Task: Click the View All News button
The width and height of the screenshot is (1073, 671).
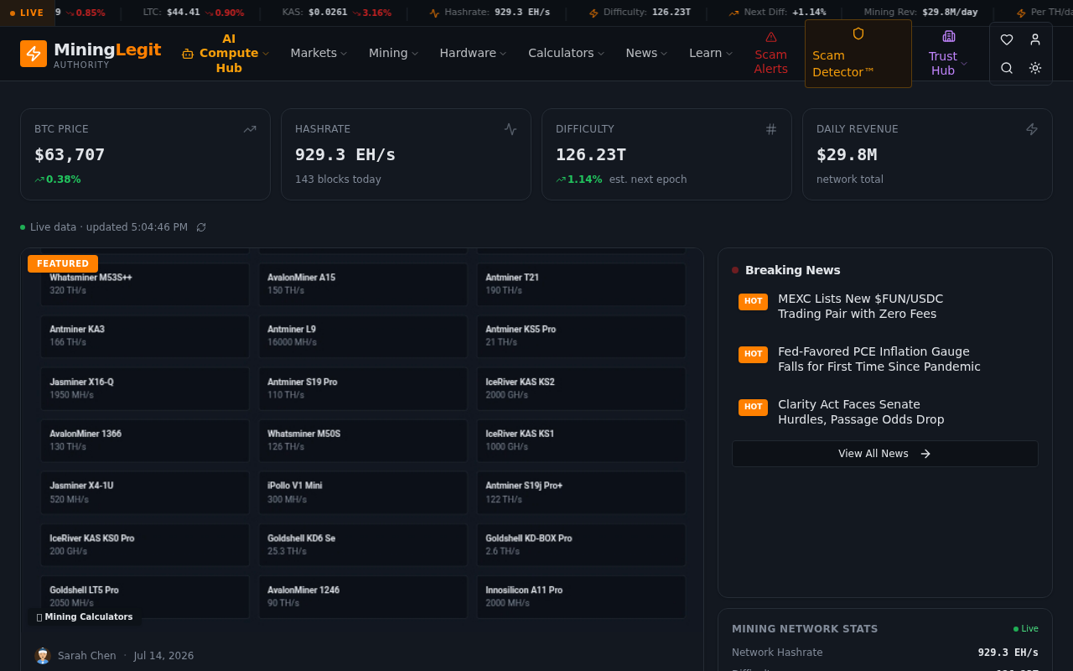Action: coord(885,454)
